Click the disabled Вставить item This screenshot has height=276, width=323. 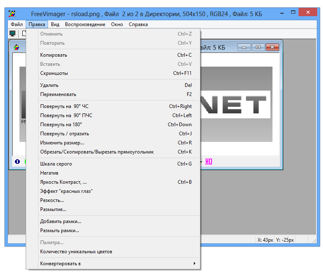click(x=113, y=64)
